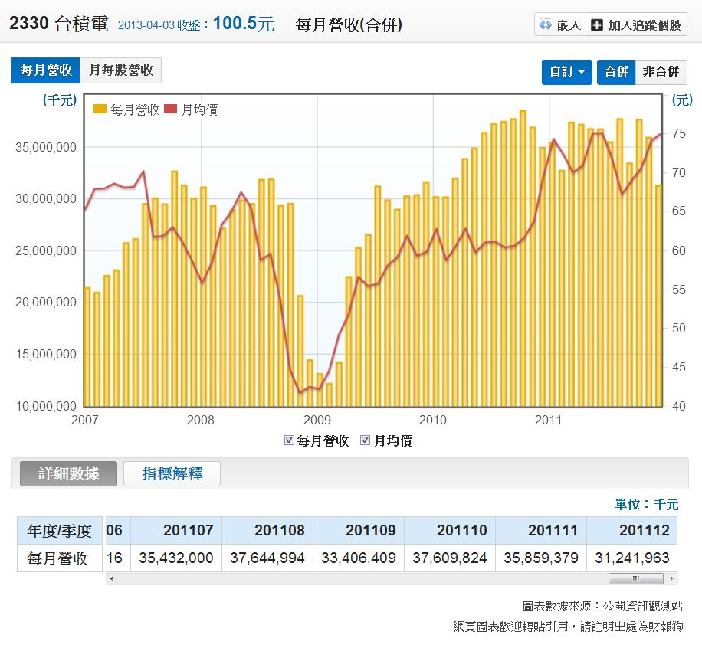702x648 pixels.
Task: Switch to 月每股營收 tab
Action: coord(120,70)
